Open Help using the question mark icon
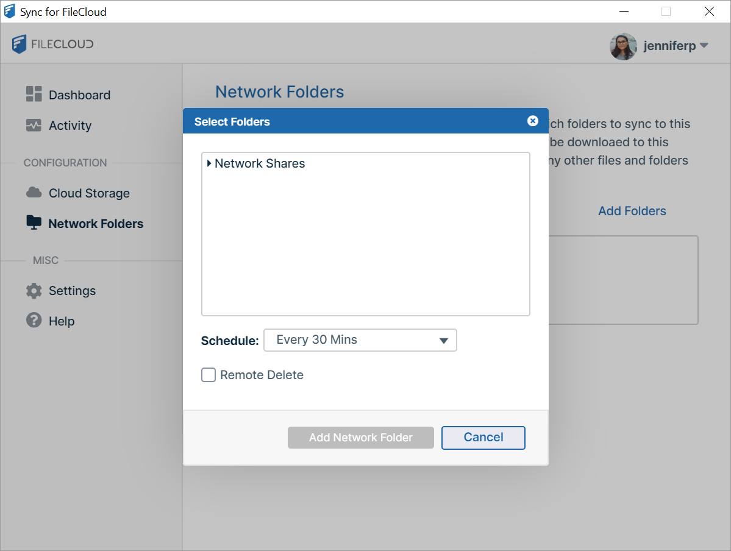The image size is (731, 551). [x=34, y=321]
